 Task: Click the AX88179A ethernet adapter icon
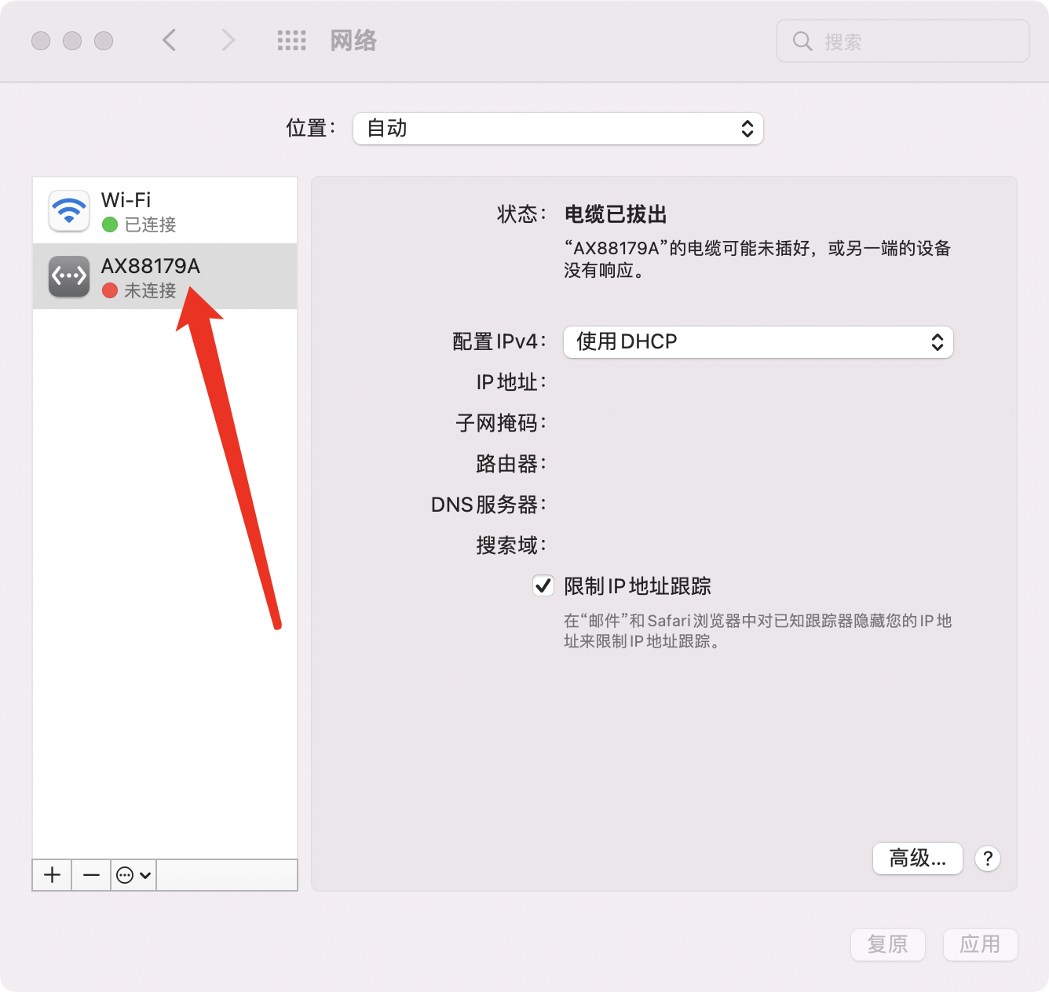click(x=69, y=276)
